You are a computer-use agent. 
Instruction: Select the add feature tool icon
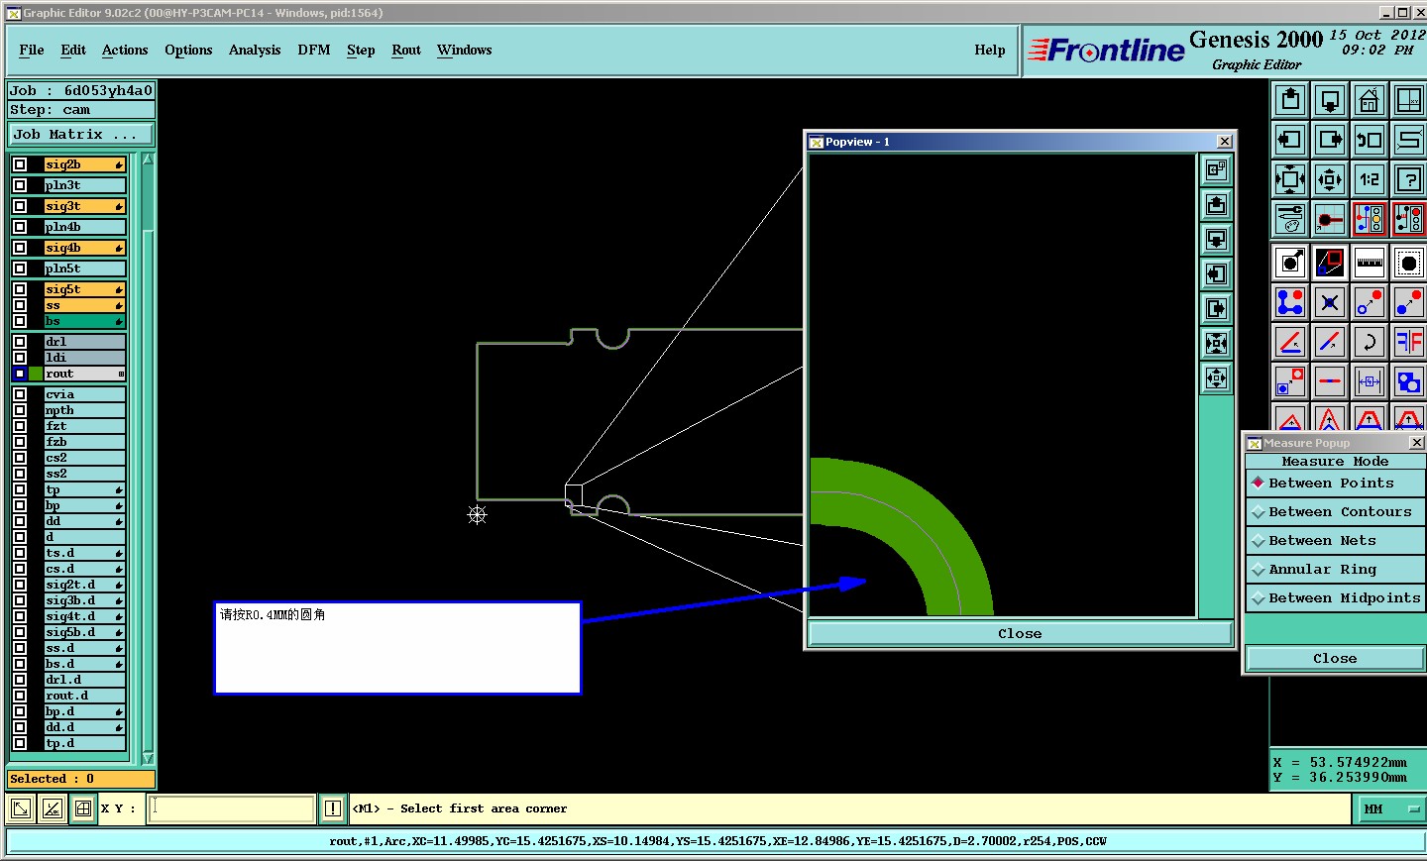pyautogui.click(x=1290, y=263)
